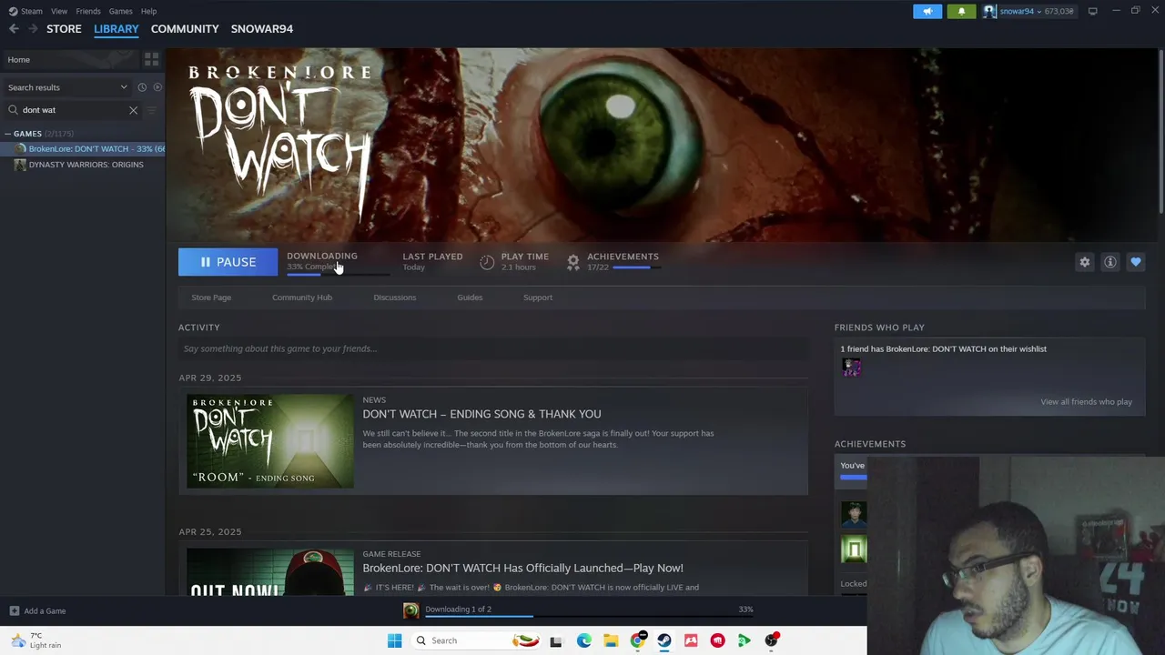Open the Friends menu
The image size is (1165, 655).
[x=88, y=11]
